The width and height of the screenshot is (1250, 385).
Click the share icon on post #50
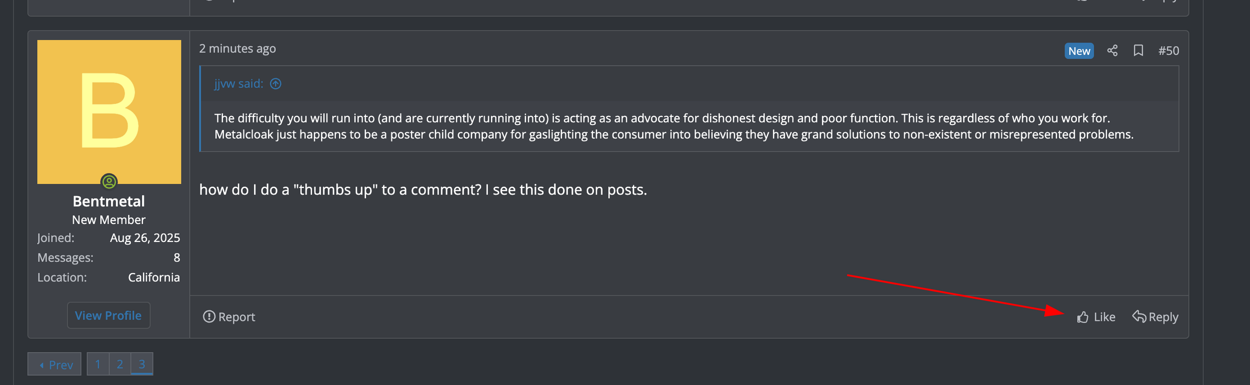point(1112,50)
